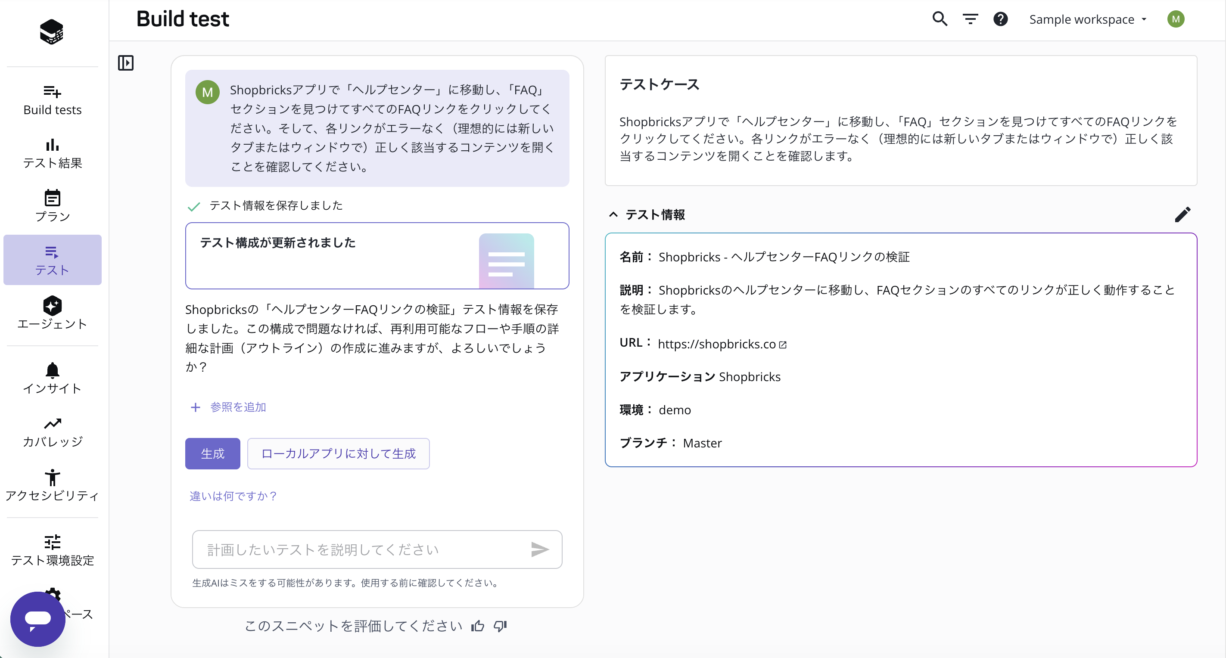Open インサイト bell in the sidebar
The image size is (1226, 658).
pos(53,379)
